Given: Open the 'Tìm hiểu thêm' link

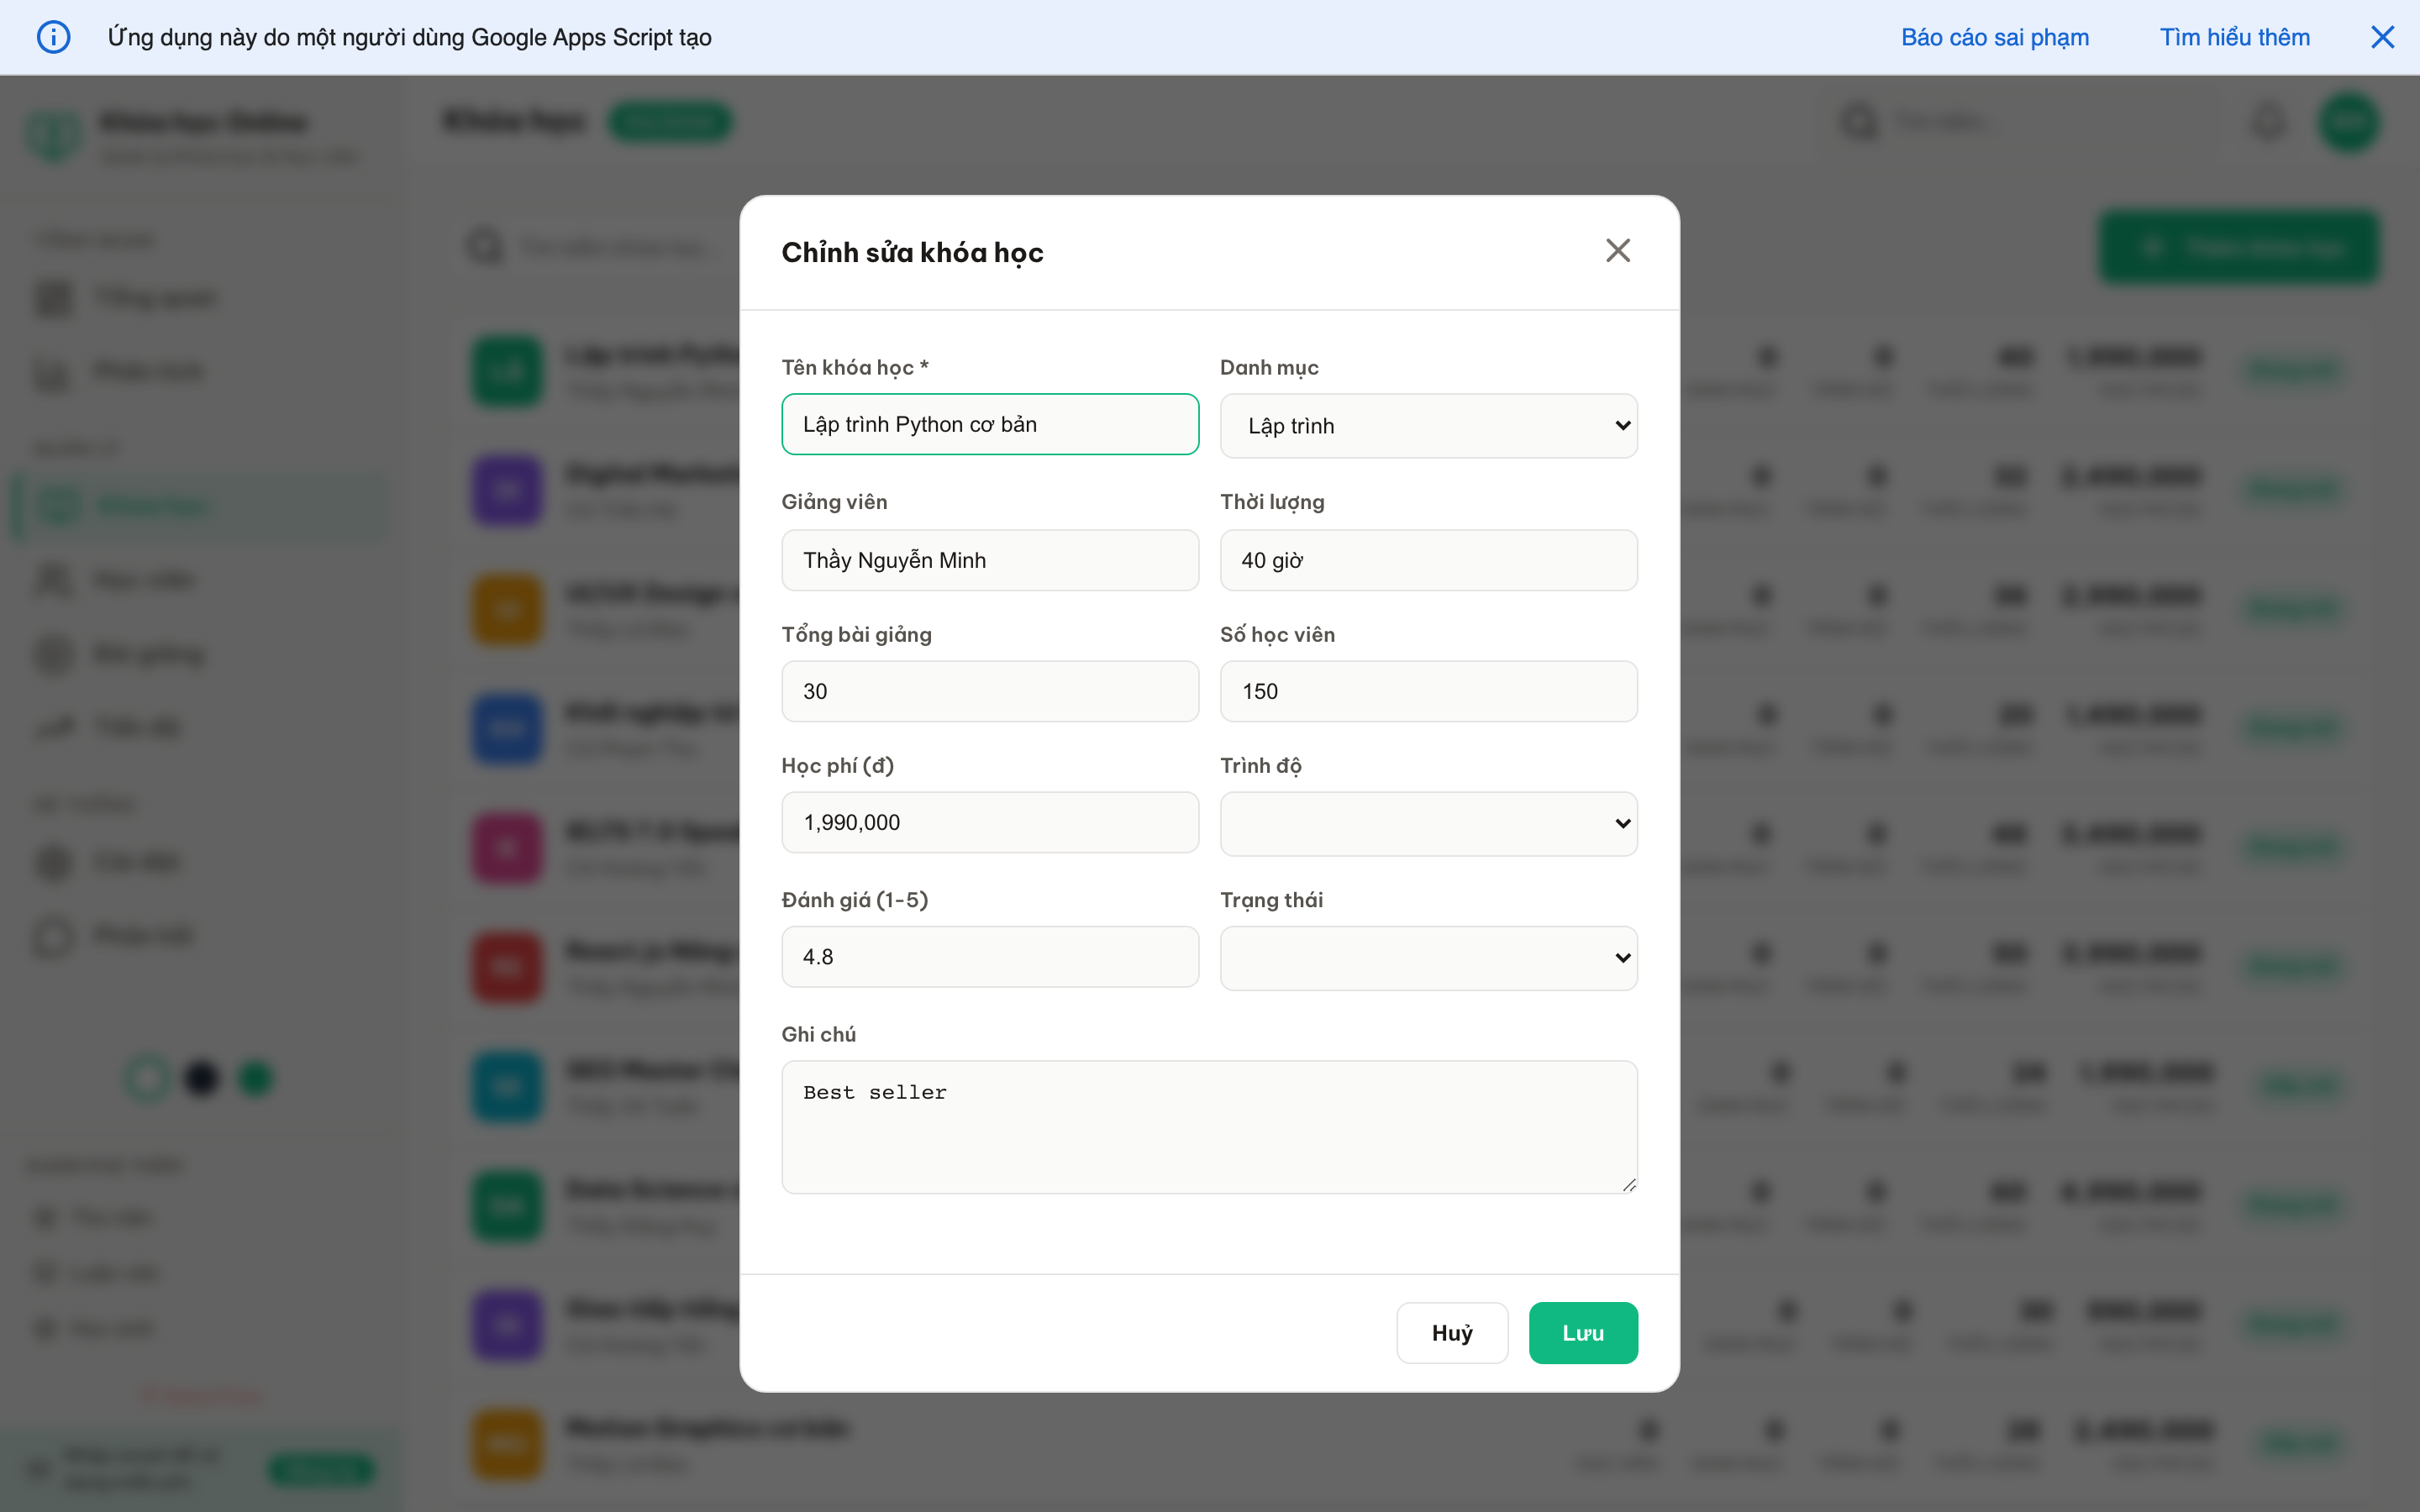Looking at the screenshot, I should point(2235,37).
